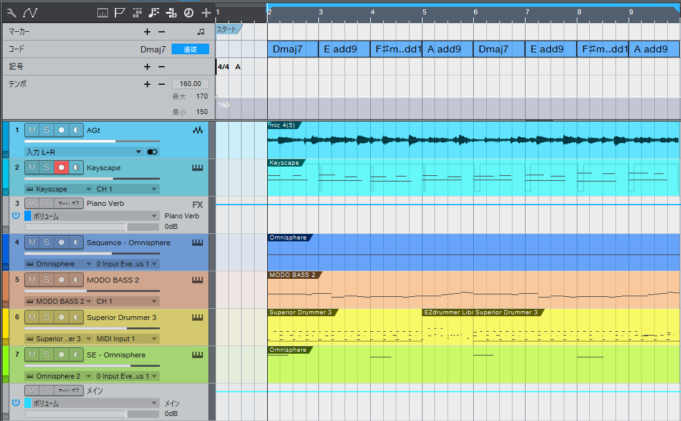The image size is (681, 421).
Task: Disarm record on Keyscape track
Action: click(x=61, y=168)
